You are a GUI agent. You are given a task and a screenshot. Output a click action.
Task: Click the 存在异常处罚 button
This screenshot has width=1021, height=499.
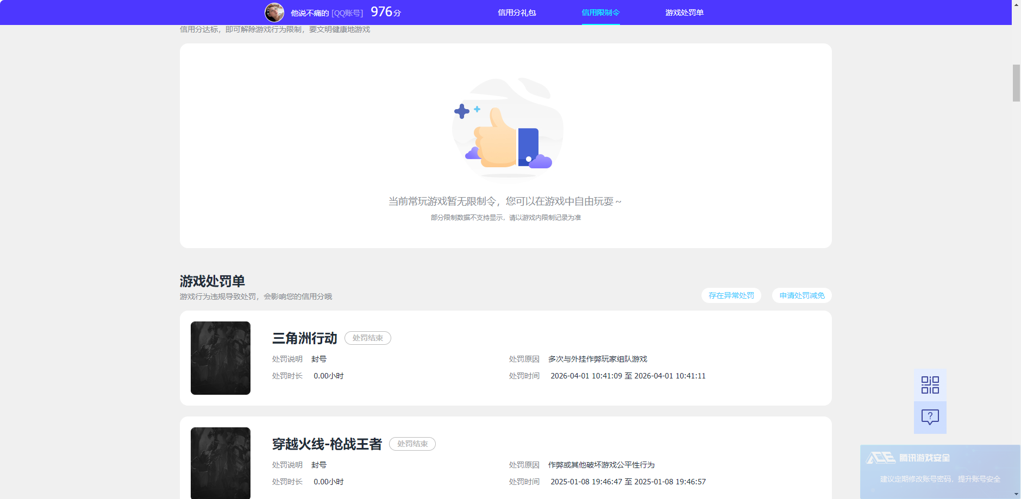[x=731, y=295]
